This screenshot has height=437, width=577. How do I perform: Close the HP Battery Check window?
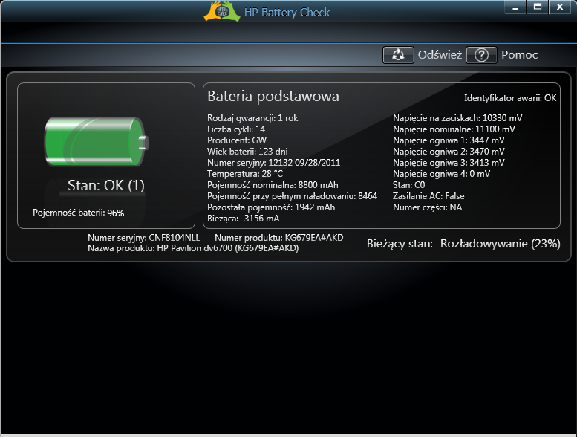pyautogui.click(x=560, y=7)
